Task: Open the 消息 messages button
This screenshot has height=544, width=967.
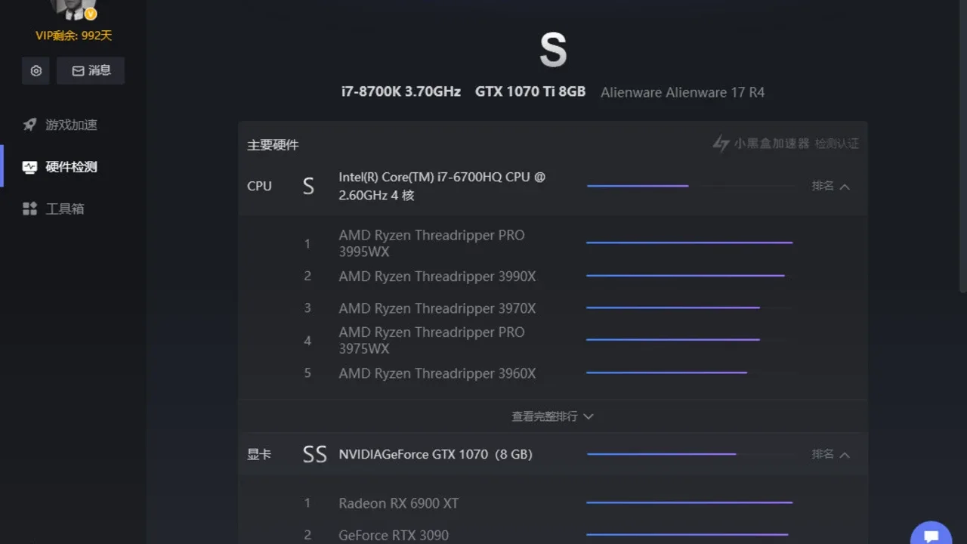Action: (91, 70)
